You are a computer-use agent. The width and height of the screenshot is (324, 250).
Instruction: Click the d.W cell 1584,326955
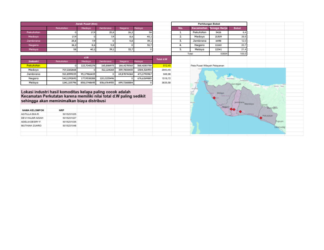tap(143, 70)
